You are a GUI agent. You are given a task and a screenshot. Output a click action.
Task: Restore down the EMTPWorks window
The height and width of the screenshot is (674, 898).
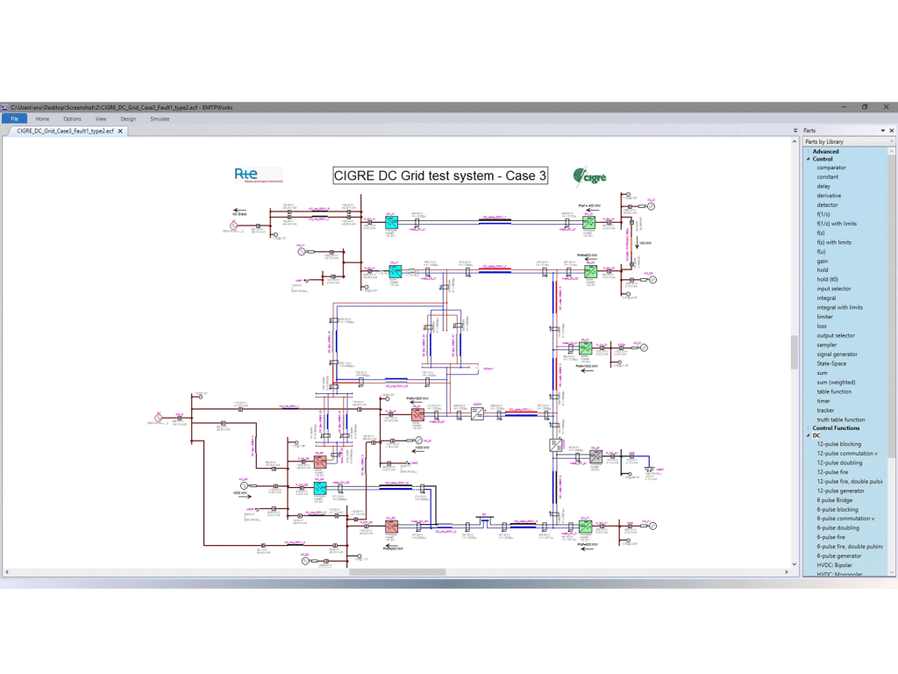tap(864, 106)
